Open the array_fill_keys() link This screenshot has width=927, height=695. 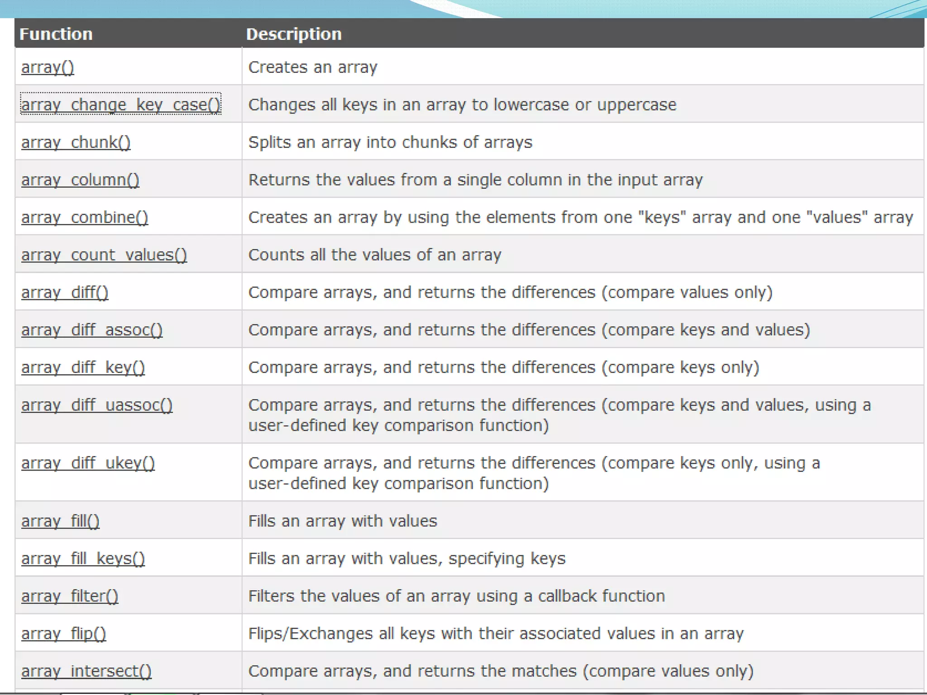[83, 559]
